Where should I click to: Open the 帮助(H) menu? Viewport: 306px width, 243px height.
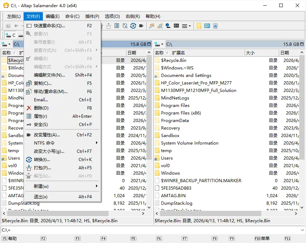153,16
